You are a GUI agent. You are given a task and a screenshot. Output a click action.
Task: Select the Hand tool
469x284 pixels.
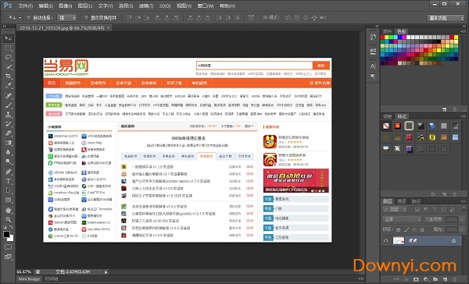pos(8,210)
